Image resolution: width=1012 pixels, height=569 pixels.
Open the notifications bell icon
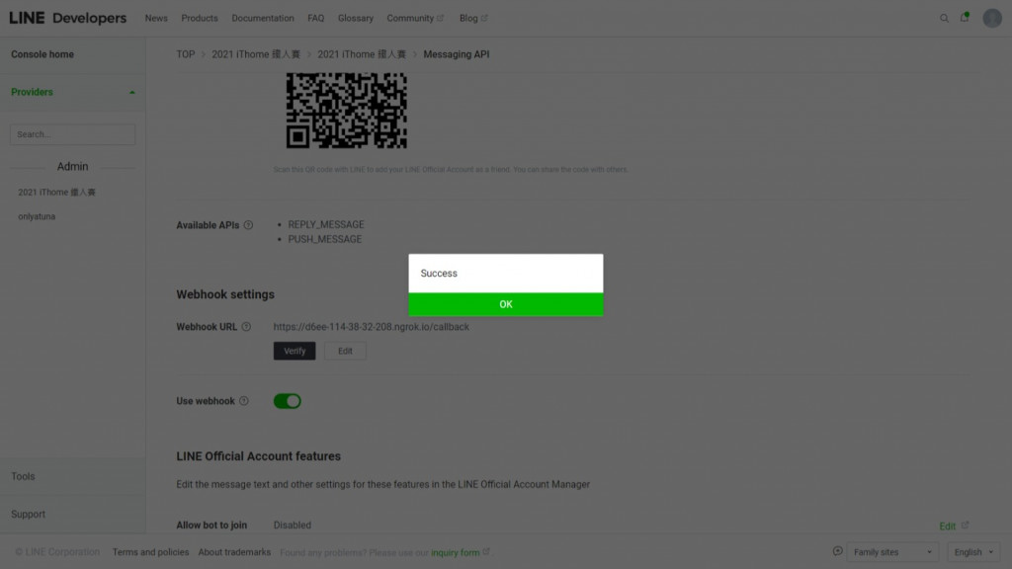click(x=965, y=18)
